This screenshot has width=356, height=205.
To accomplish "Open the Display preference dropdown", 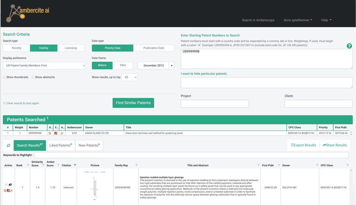I will pyautogui.click(x=44, y=65).
